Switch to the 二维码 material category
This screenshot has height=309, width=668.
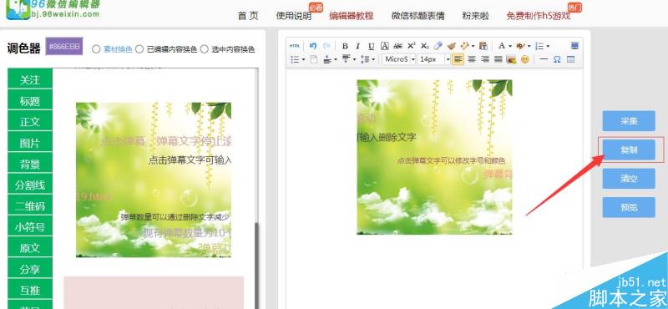click(x=30, y=205)
